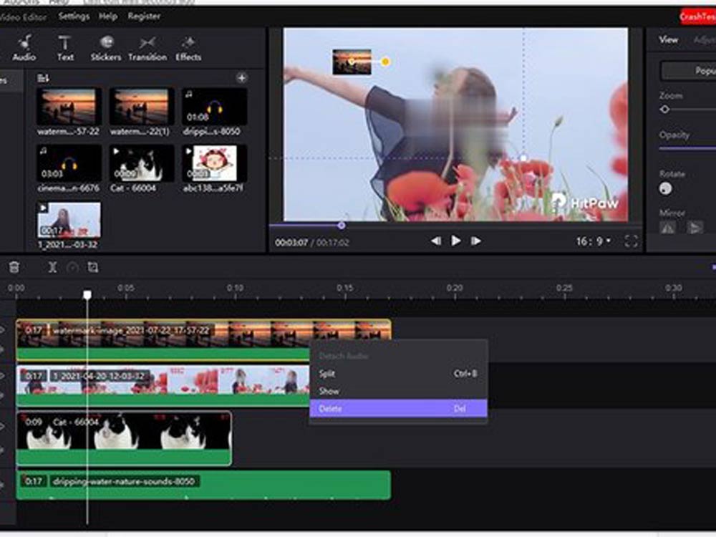This screenshot has width=716, height=537.
Task: Click the preview progress bar handle
Action: click(341, 225)
